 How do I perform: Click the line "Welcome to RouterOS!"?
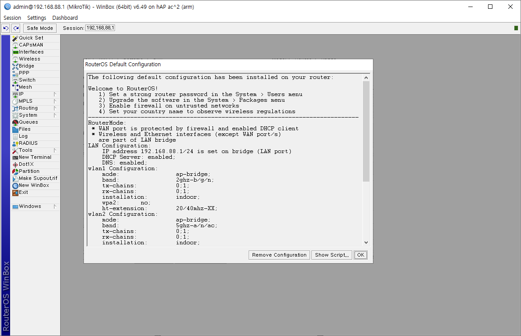[123, 89]
